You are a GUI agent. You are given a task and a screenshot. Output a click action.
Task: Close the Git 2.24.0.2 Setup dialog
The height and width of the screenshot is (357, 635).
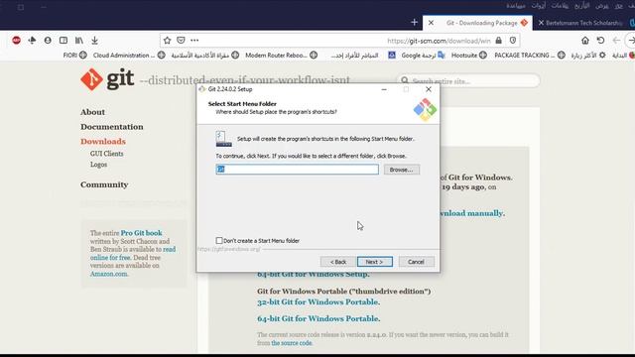coord(429,89)
